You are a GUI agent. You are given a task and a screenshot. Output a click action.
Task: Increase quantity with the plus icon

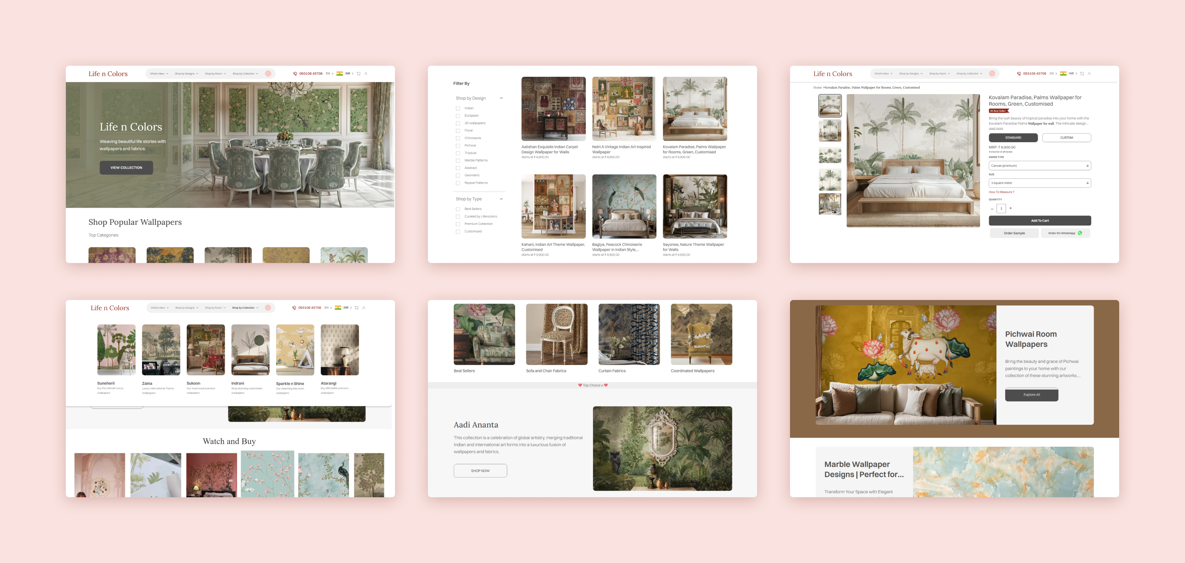tap(1011, 208)
